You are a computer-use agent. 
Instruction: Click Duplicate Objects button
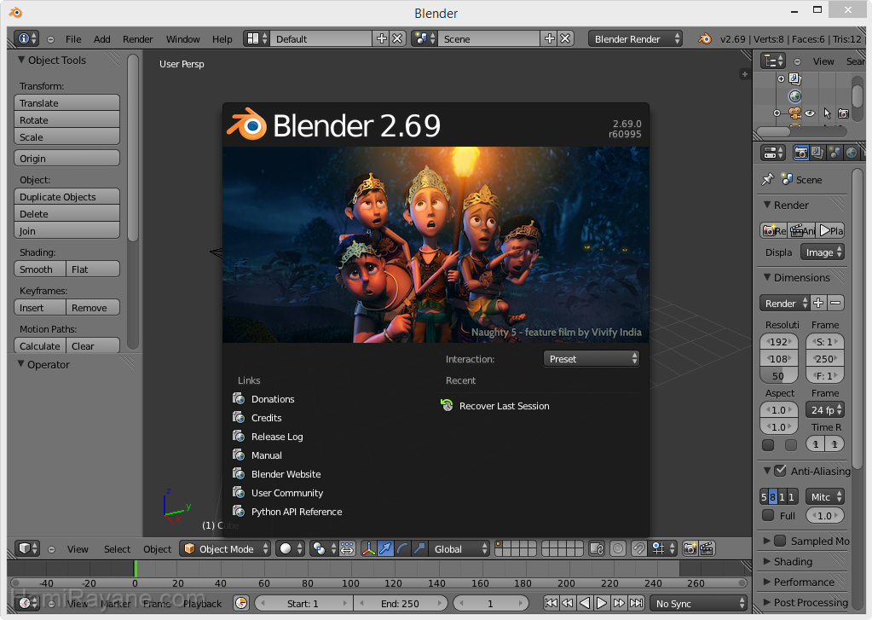tap(66, 196)
